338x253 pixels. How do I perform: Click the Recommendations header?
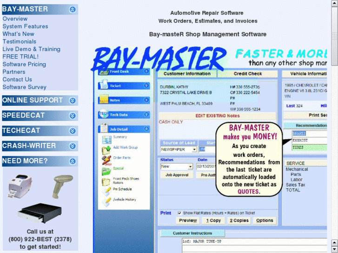click(x=305, y=125)
